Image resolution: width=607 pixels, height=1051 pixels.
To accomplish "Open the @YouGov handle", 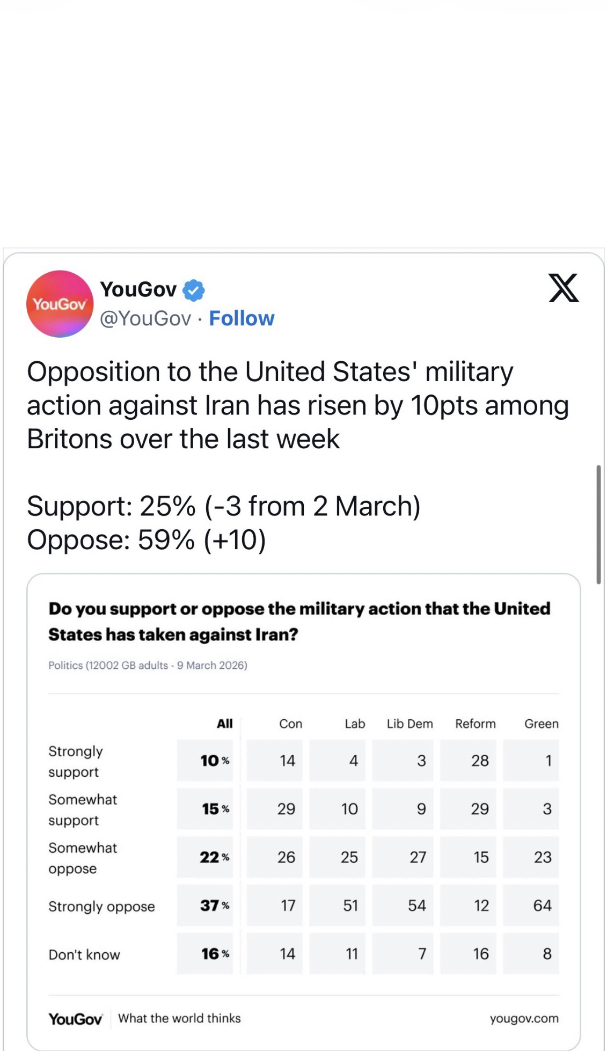I will coord(145,318).
